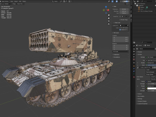
Task: Click the outliner search field
Action: 147,1
